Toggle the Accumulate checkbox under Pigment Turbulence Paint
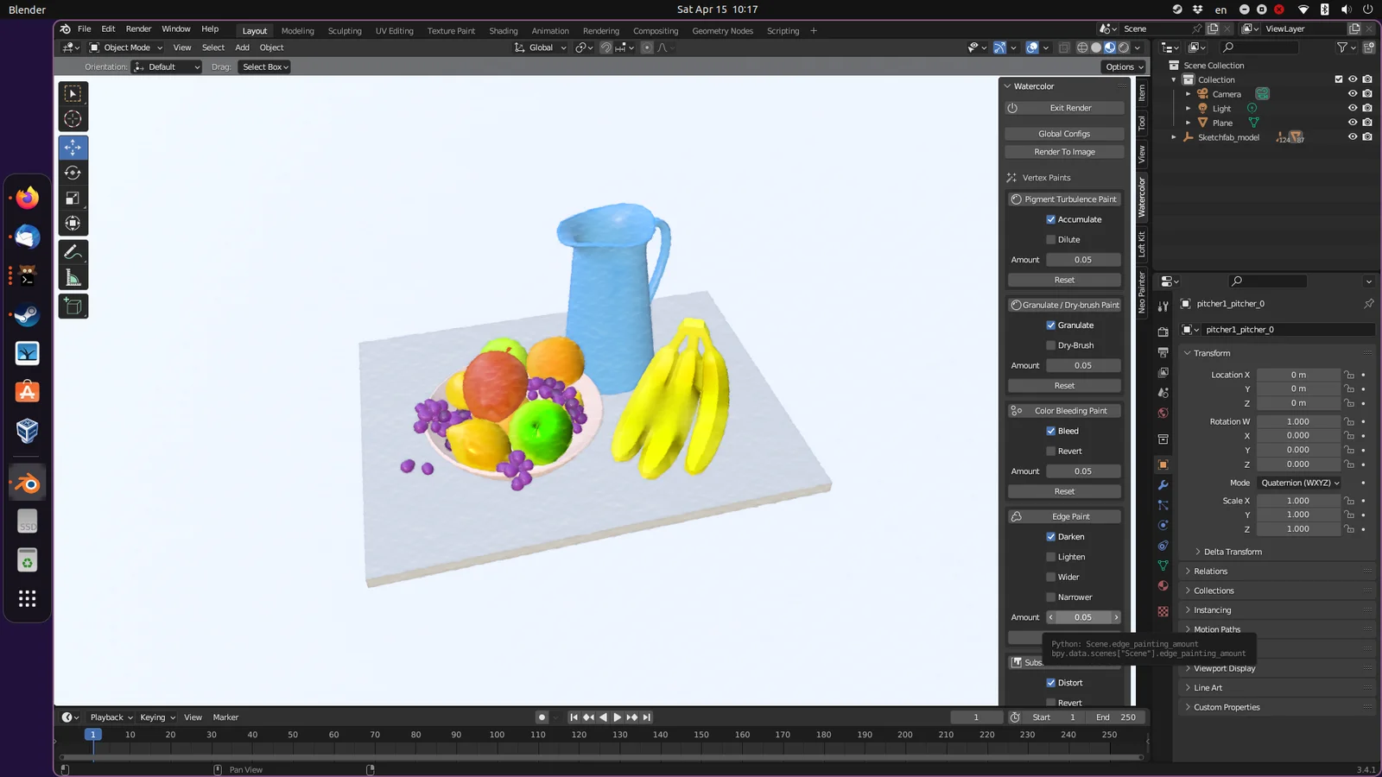Viewport: 1382px width, 777px height. pyautogui.click(x=1050, y=218)
